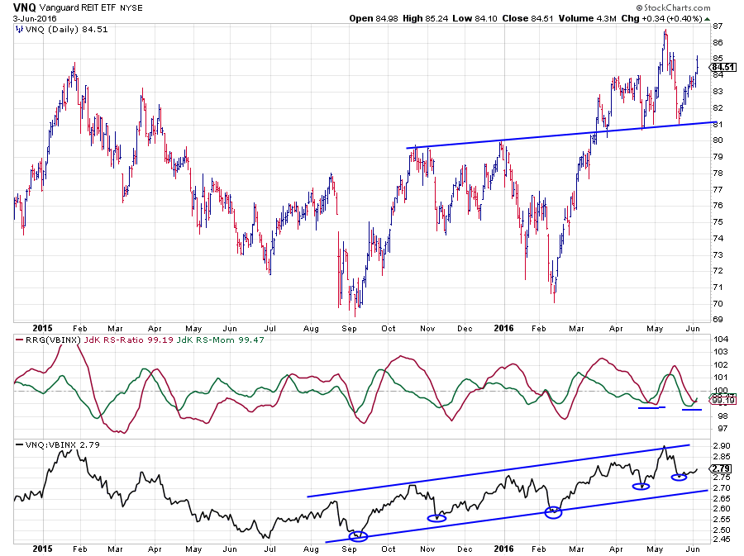Click the JdK RS-Mom 99.47 legend
This screenshot has width=744, height=556.
[221, 340]
